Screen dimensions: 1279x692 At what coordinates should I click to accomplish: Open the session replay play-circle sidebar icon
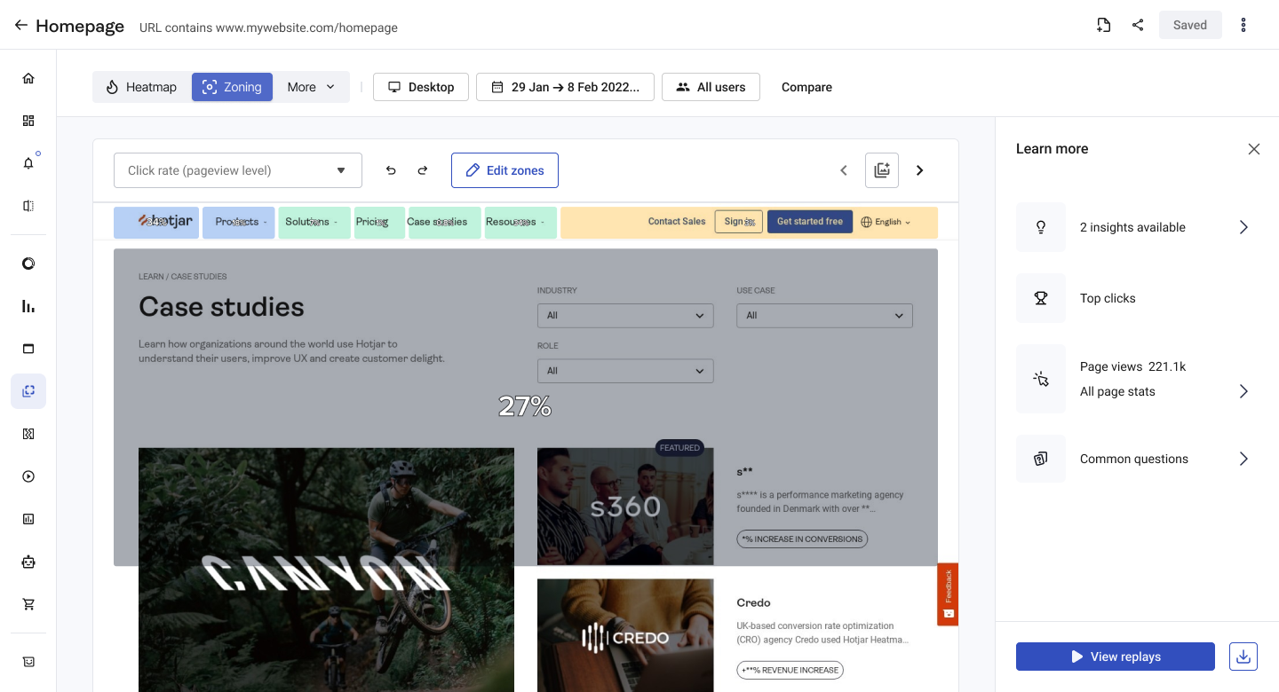[x=28, y=476]
